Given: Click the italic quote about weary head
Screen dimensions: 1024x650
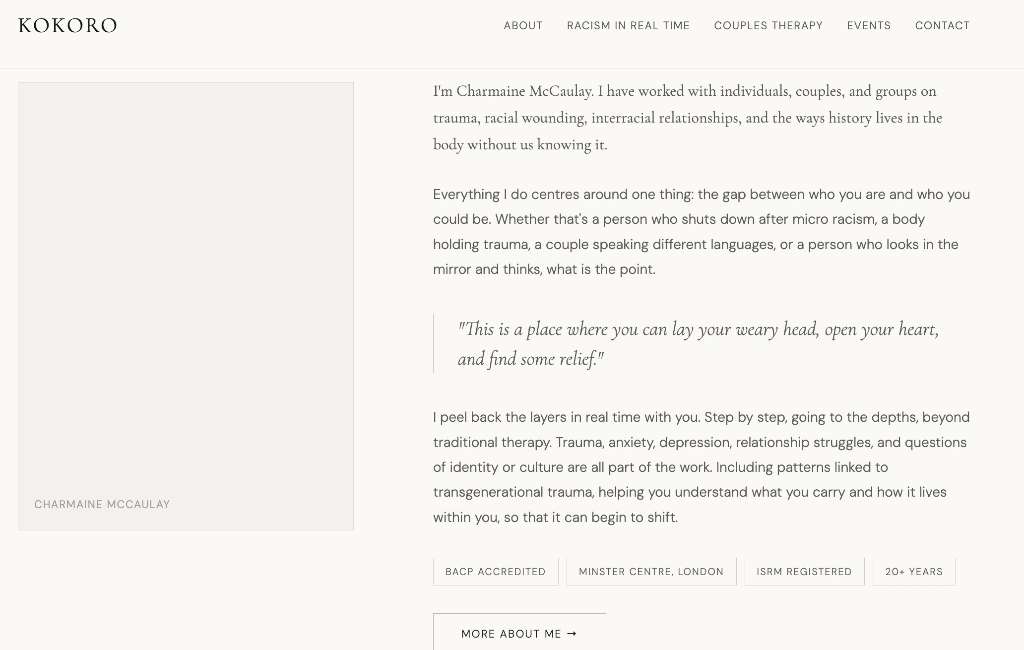Looking at the screenshot, I should [x=697, y=343].
